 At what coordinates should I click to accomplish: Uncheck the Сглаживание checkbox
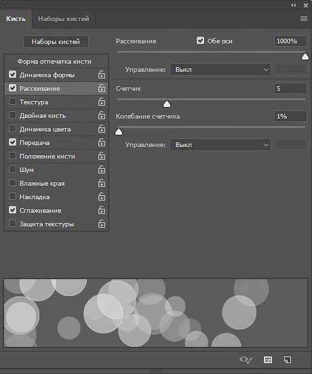point(12,210)
